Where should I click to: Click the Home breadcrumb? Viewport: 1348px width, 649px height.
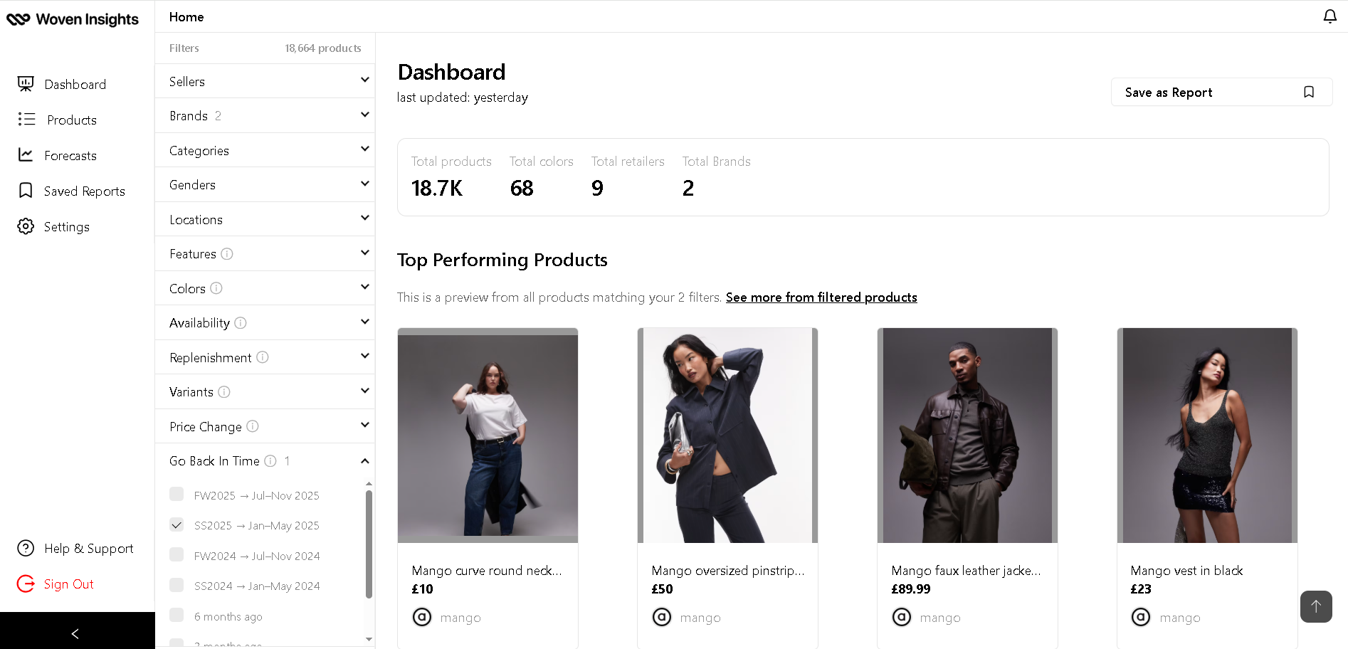(186, 16)
